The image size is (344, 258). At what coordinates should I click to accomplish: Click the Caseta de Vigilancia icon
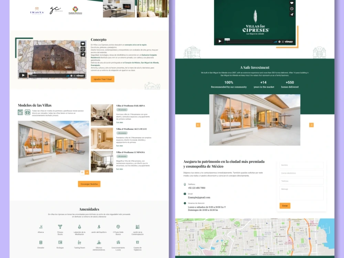coord(138,243)
